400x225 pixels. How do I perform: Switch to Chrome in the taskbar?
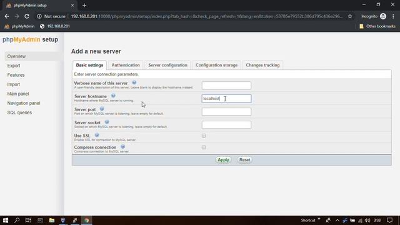point(87,221)
